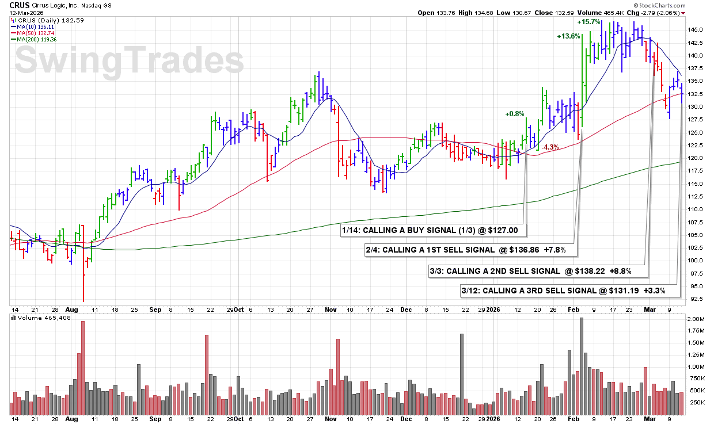Select the green MA(200) line marker in legend

[13, 39]
